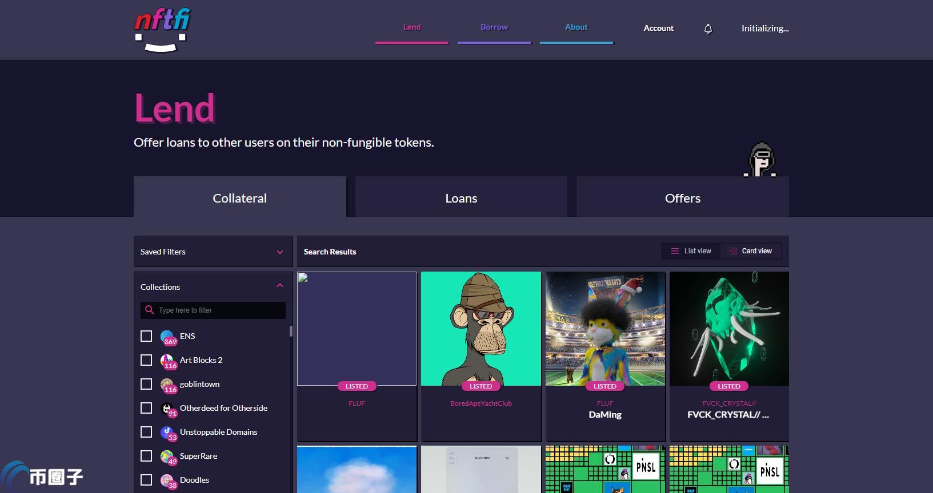Screen dimensions: 933x493
Task: Open the notifications bell
Action: coord(708,29)
